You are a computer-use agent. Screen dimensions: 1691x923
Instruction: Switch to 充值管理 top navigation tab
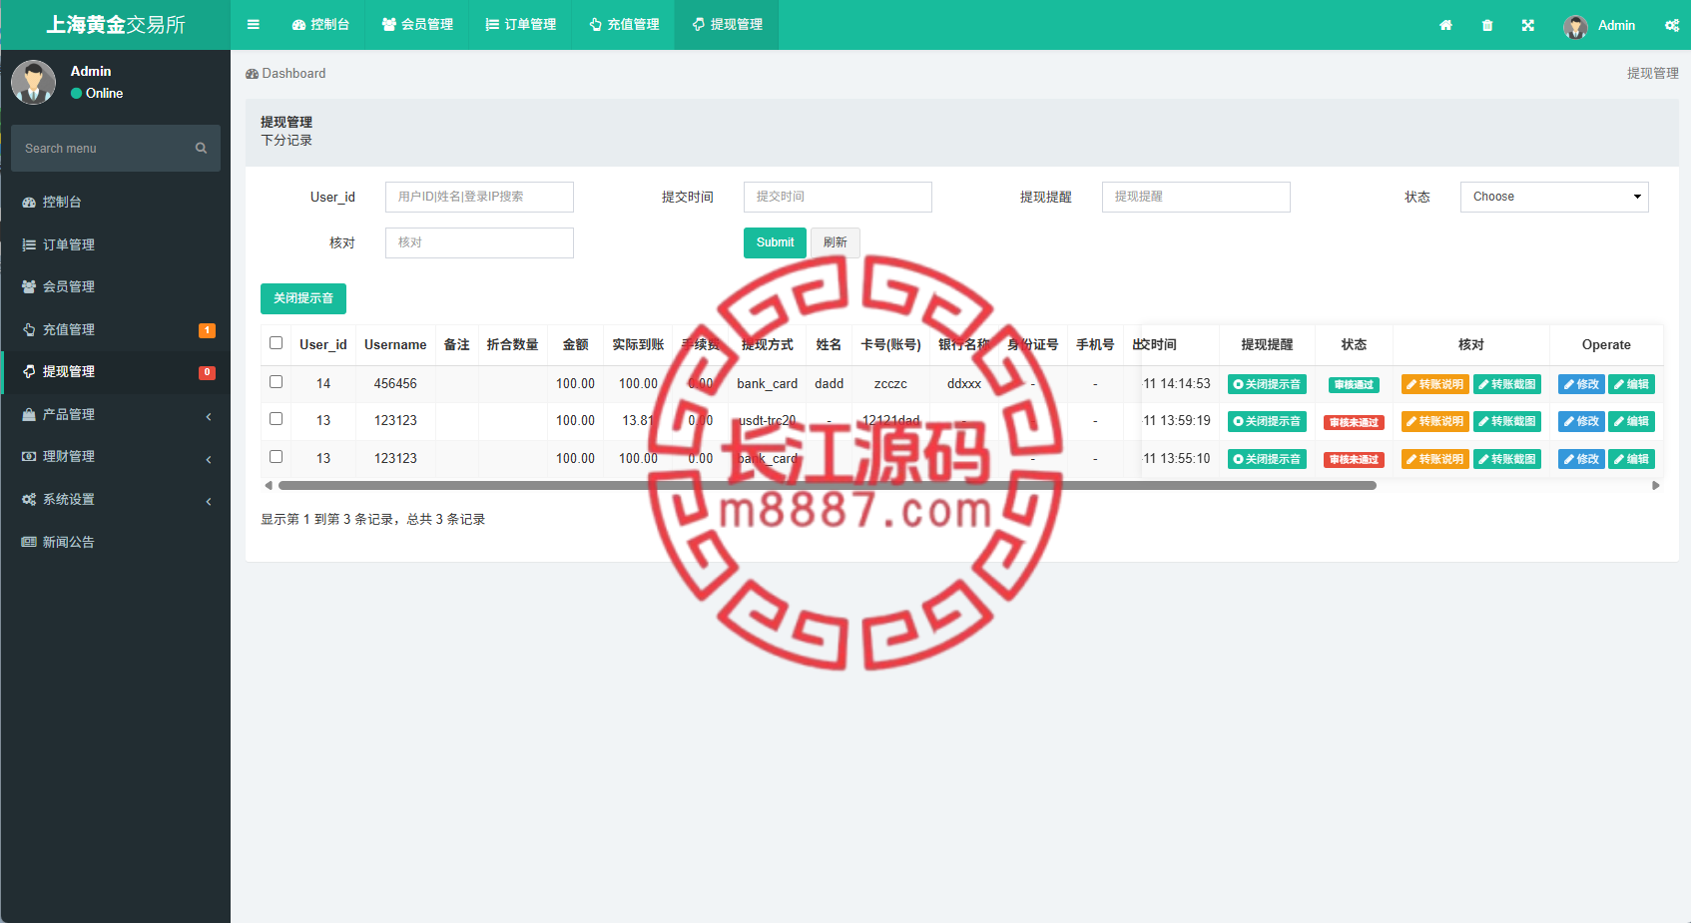(624, 25)
